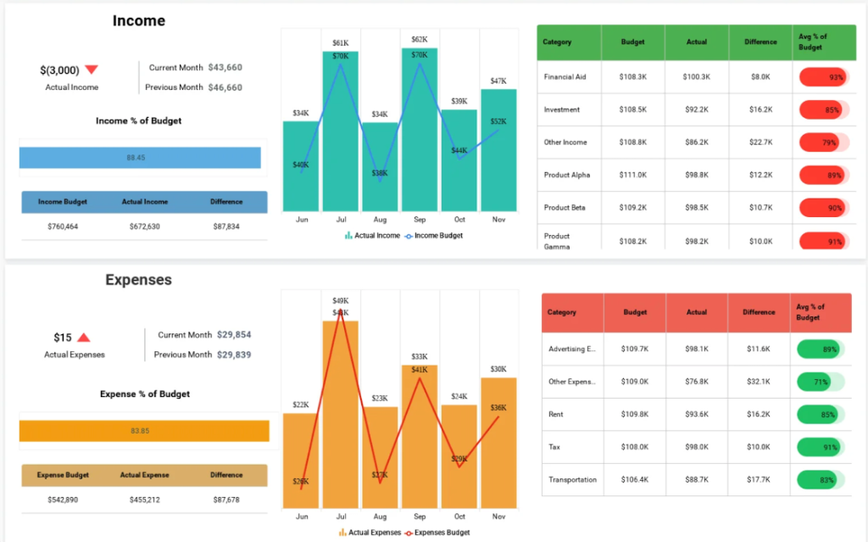Click the Nov bar in income chart

498,150
